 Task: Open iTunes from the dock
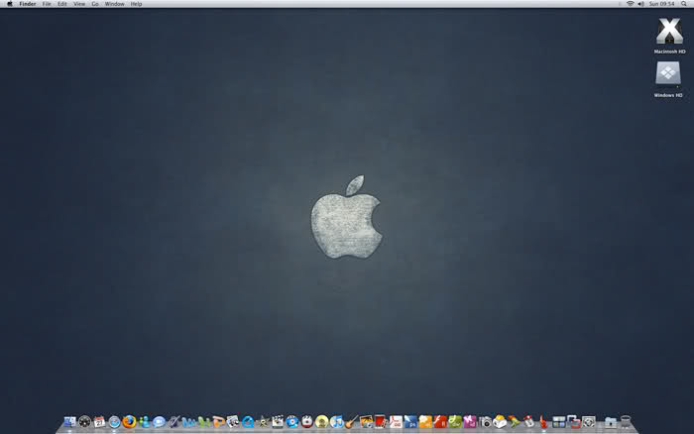[x=337, y=422]
